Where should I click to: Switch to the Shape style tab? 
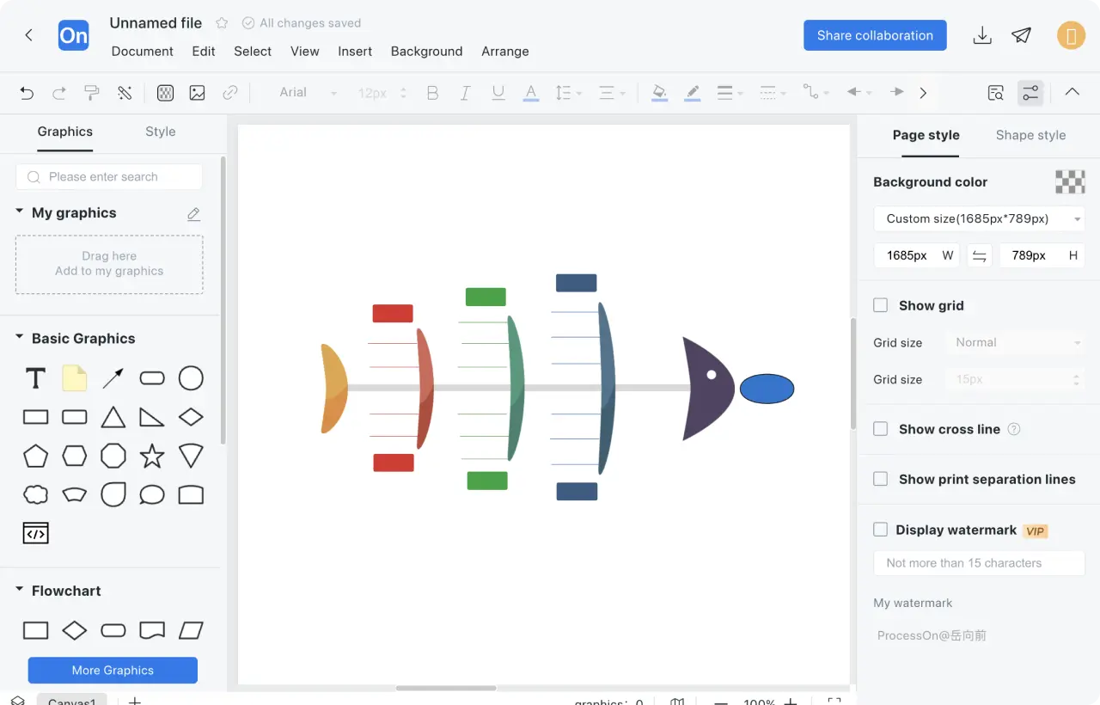[x=1030, y=135]
